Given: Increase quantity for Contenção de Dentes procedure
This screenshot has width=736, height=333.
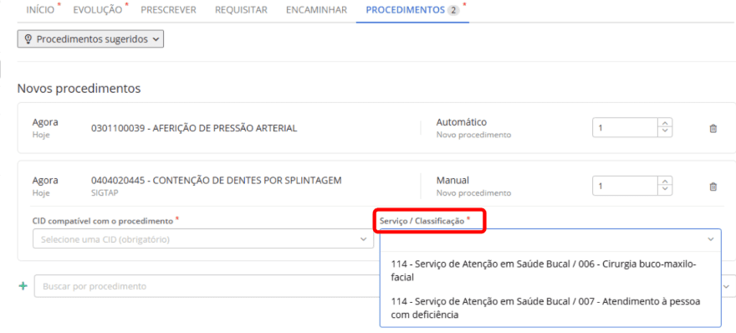Looking at the screenshot, I should (x=665, y=182).
